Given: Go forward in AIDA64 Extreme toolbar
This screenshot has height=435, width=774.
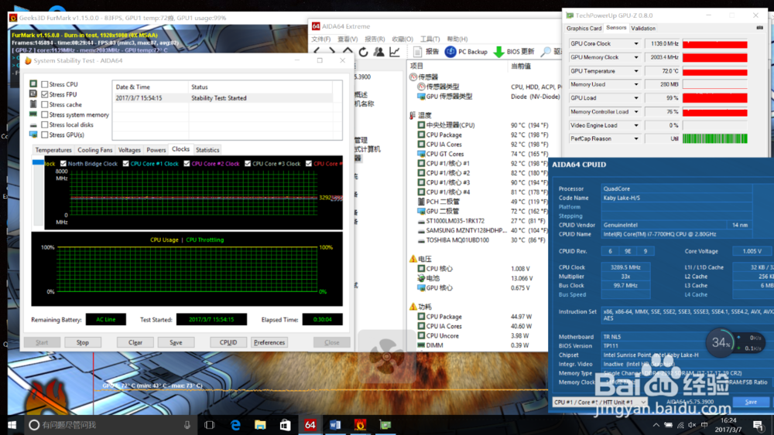Looking at the screenshot, I should click(332, 51).
